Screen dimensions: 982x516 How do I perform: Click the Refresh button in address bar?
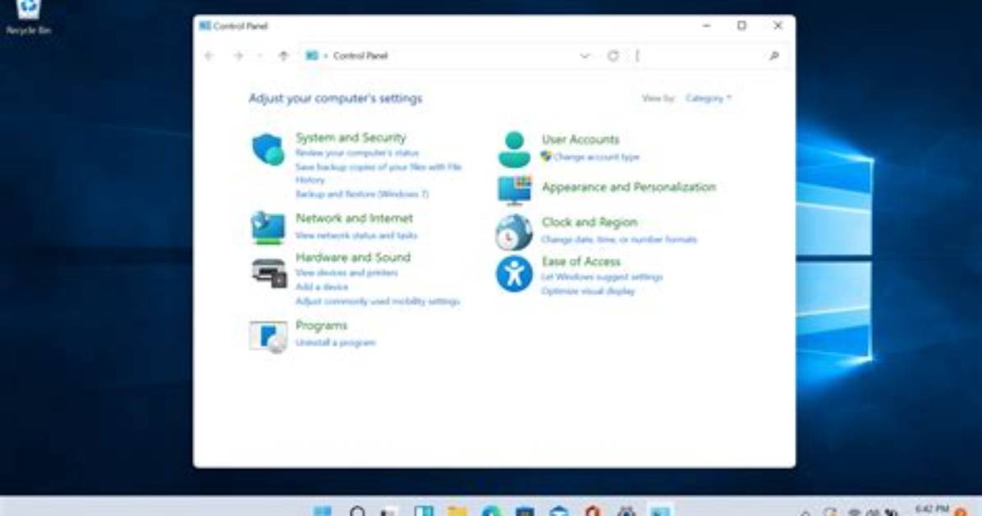click(613, 56)
